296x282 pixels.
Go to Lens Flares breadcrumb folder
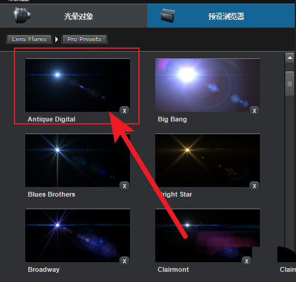pyautogui.click(x=29, y=39)
